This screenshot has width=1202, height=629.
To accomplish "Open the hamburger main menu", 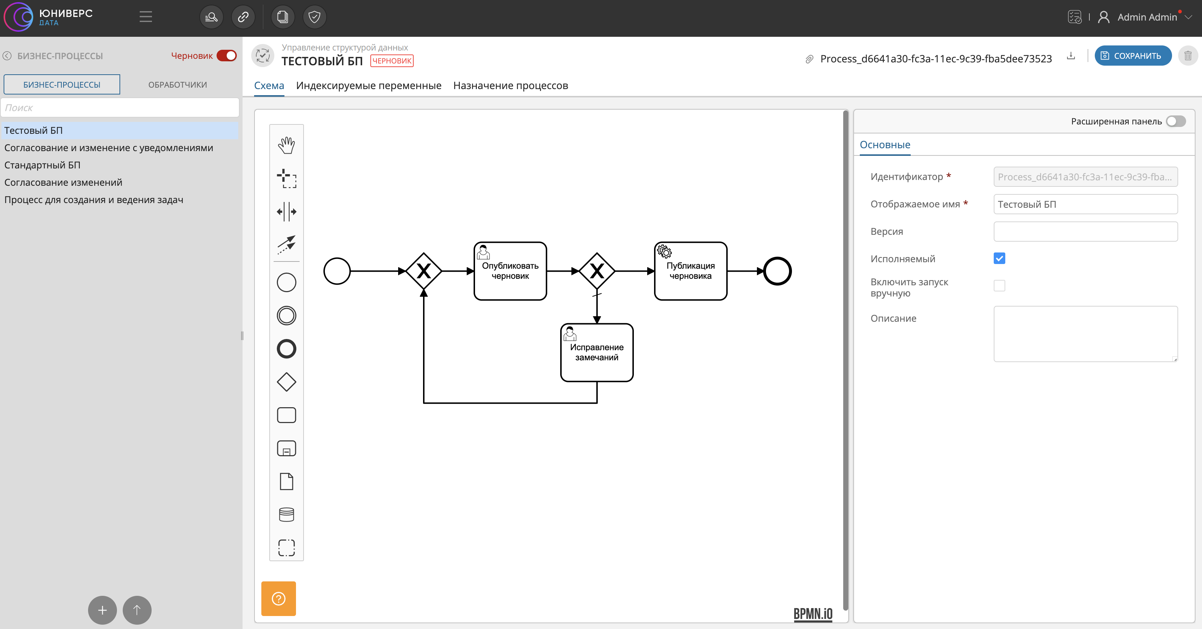I will point(145,17).
